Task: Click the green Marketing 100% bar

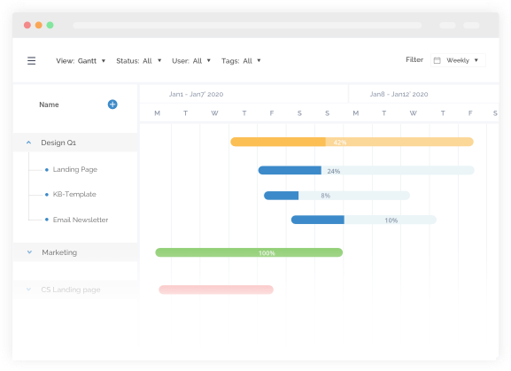Action: click(x=249, y=252)
